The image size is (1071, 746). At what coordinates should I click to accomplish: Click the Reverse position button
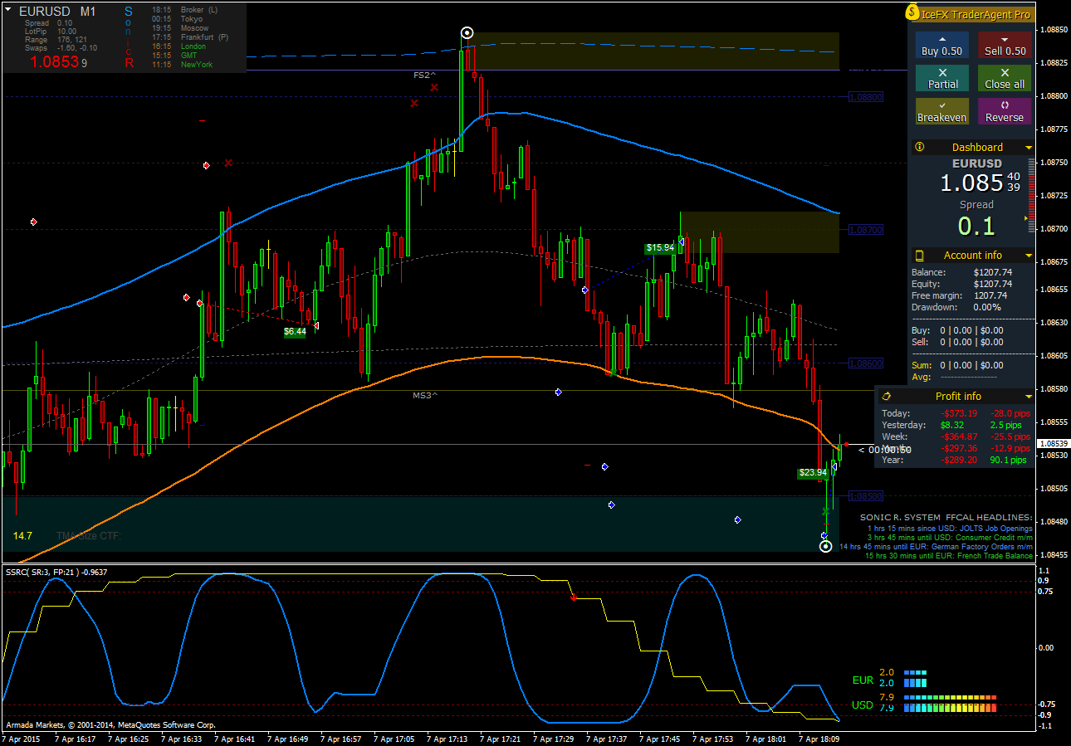[x=1005, y=111]
